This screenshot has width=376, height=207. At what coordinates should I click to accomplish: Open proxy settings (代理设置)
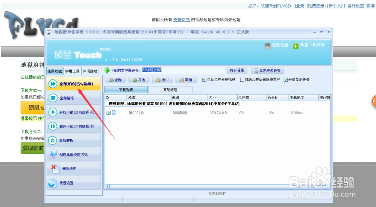coord(74,183)
